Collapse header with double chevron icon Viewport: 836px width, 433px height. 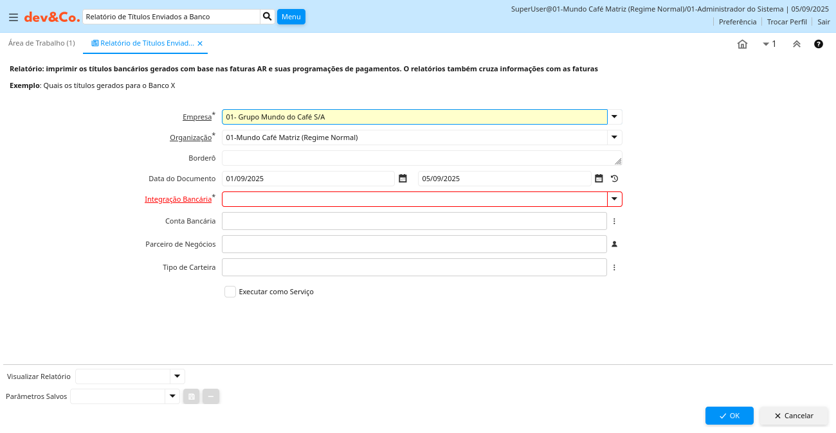[796, 44]
